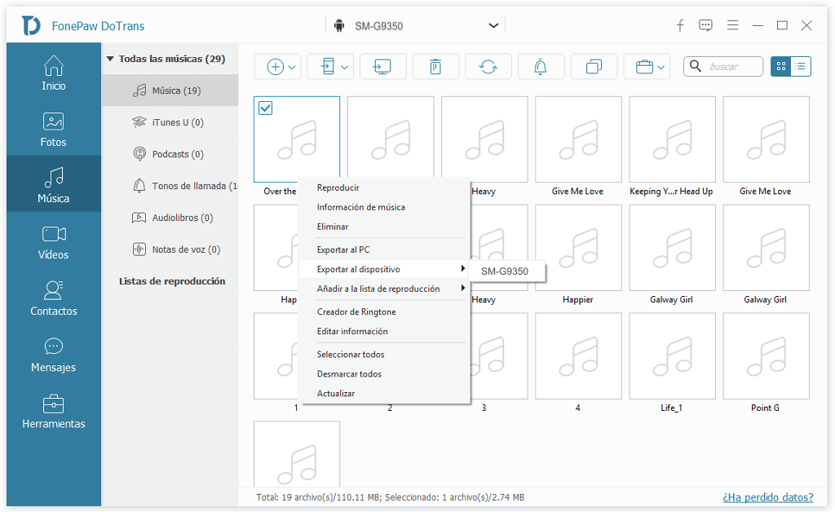Expand the toolbox dropdown arrow
Viewport: 835px width, 512px height.
click(x=660, y=68)
